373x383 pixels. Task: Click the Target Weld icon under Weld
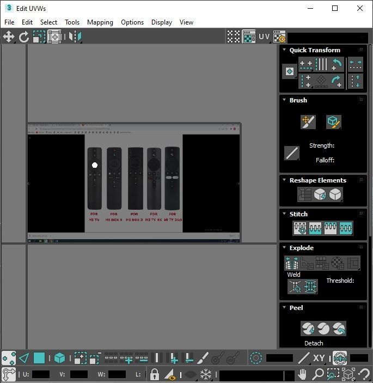point(295,286)
